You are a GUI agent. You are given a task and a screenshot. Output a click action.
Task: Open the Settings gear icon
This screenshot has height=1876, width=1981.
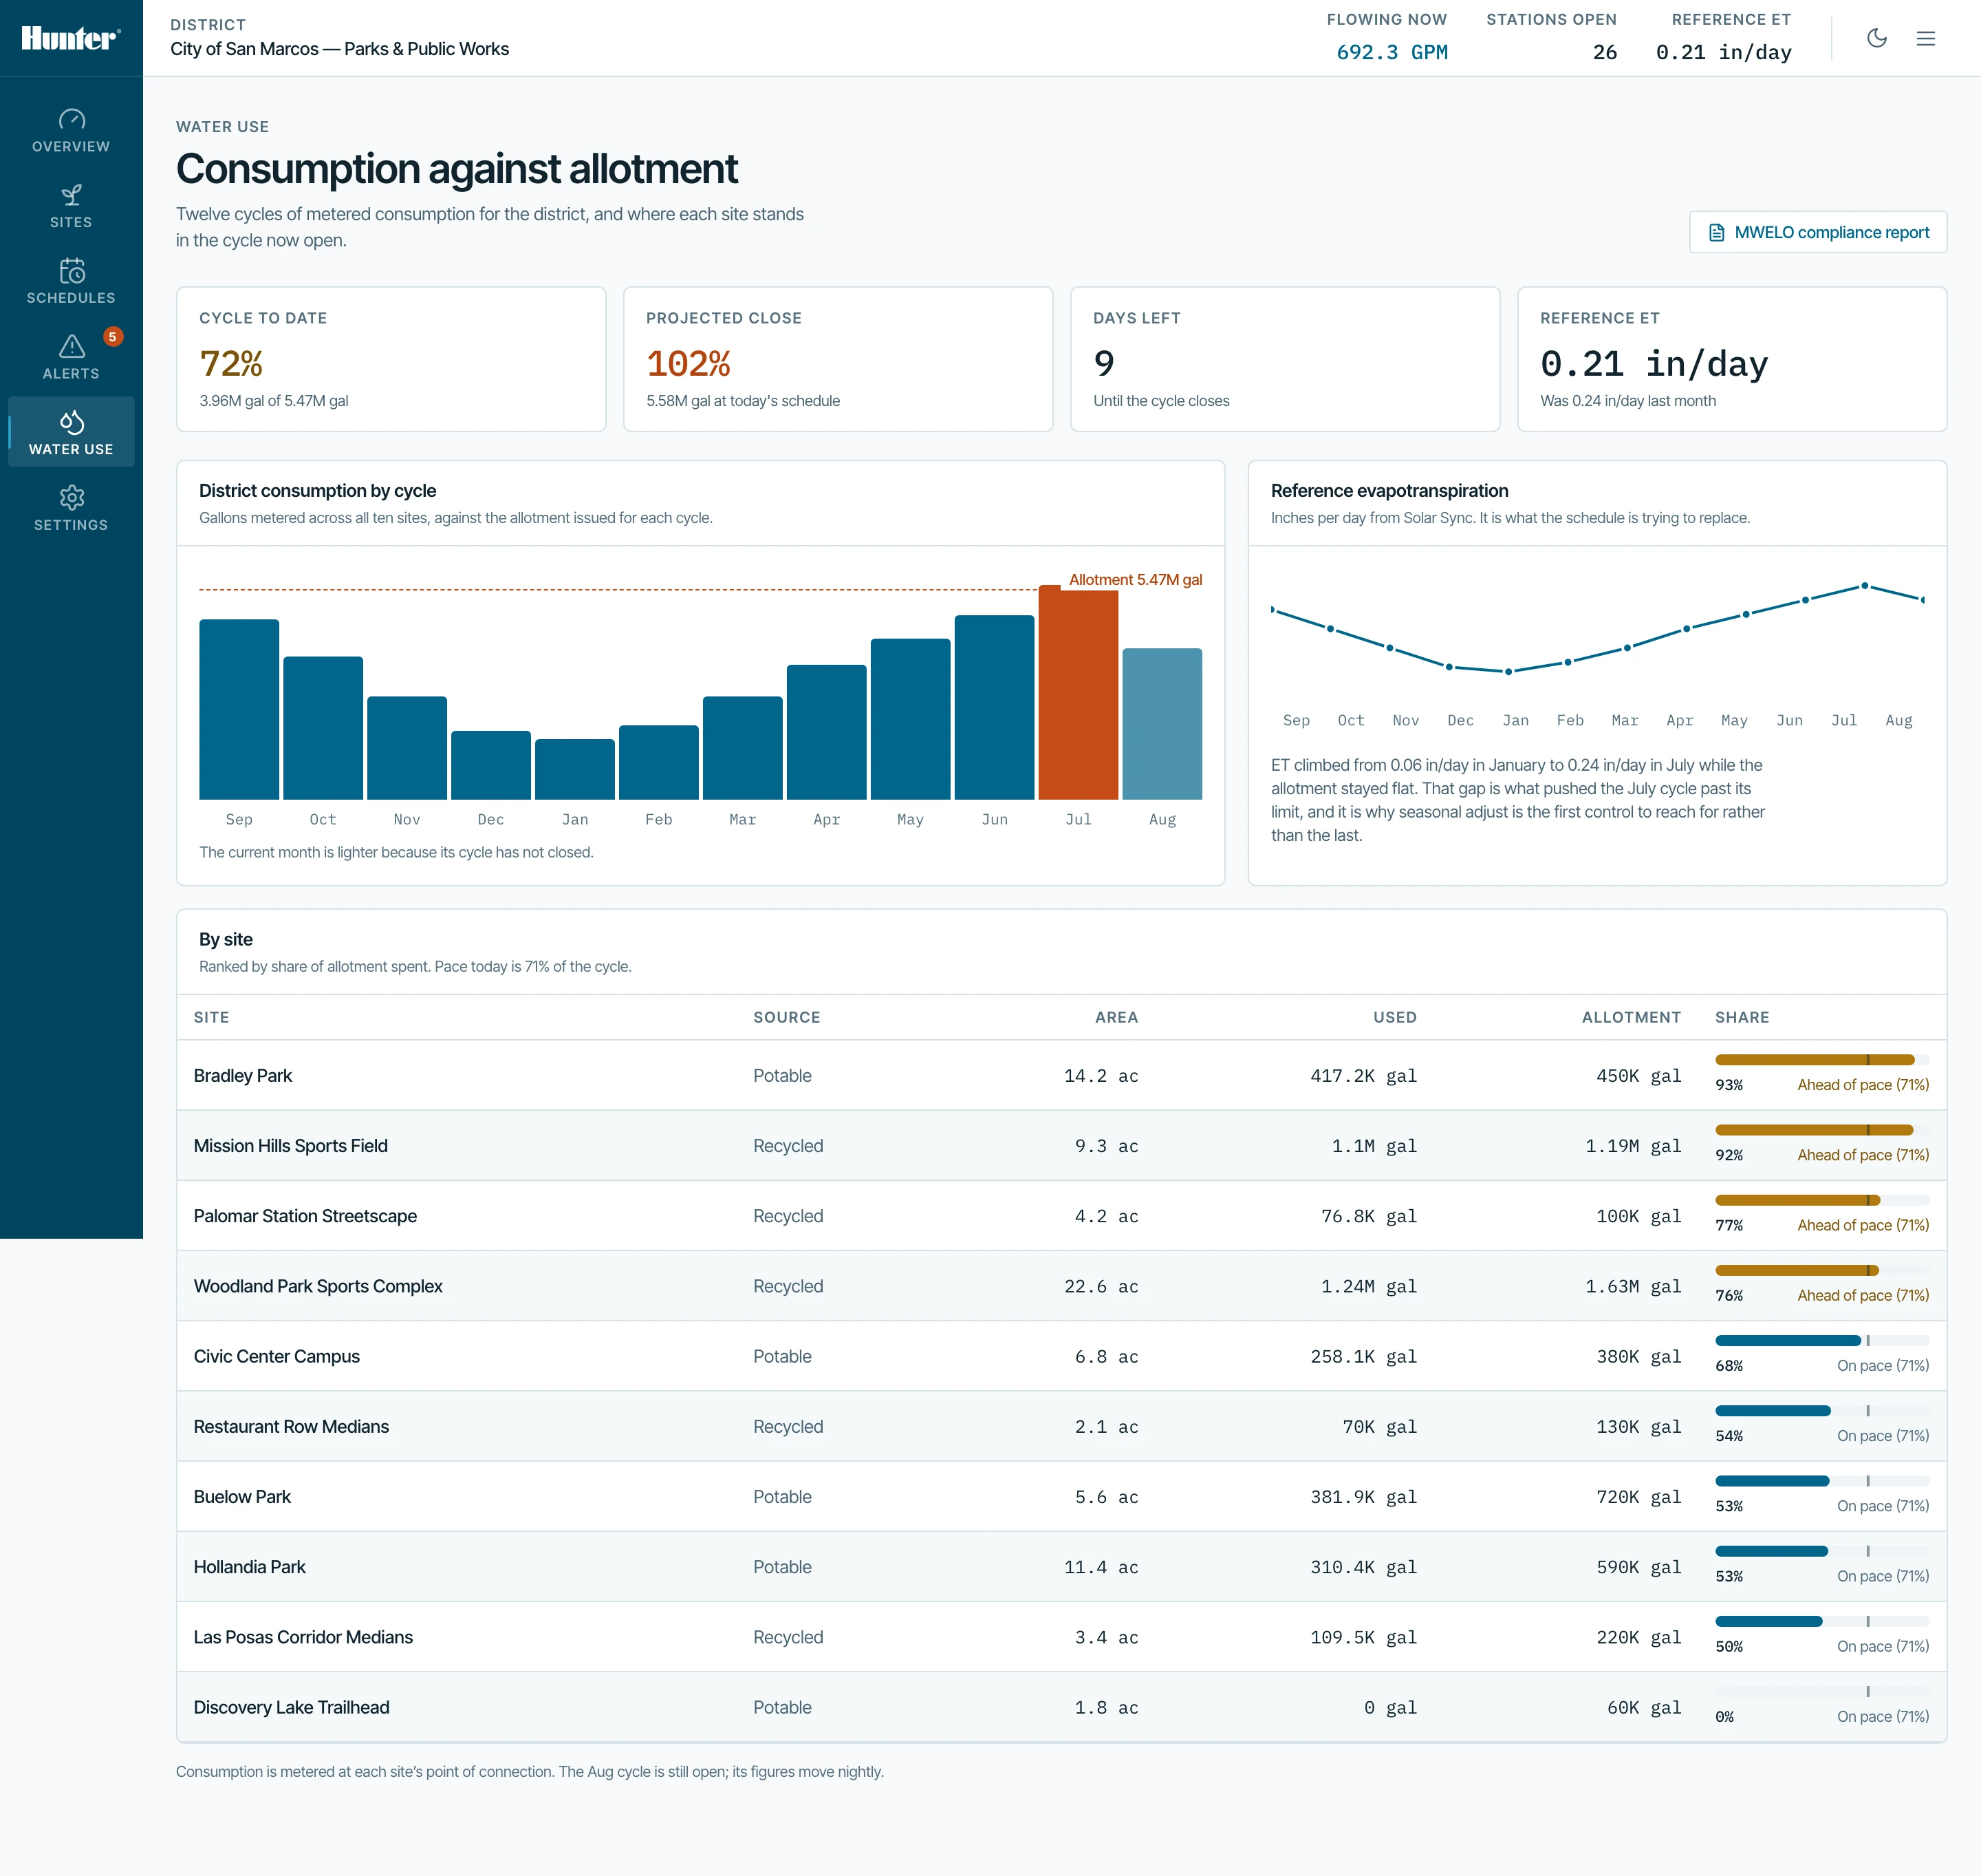[71, 498]
